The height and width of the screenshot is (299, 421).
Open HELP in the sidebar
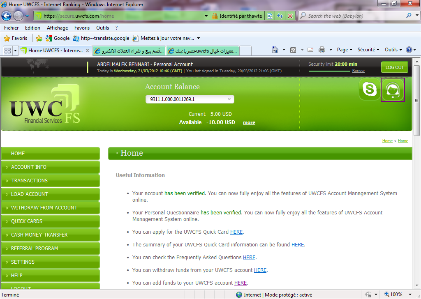[x=51, y=276]
